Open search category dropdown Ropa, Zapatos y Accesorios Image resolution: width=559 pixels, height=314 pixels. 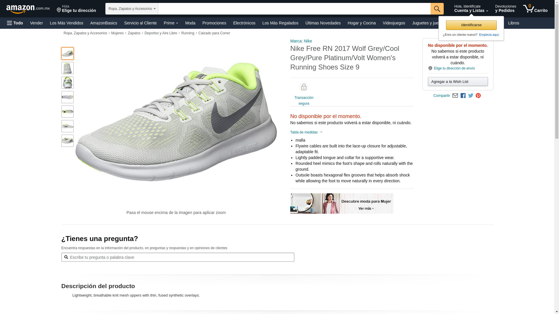(x=132, y=9)
